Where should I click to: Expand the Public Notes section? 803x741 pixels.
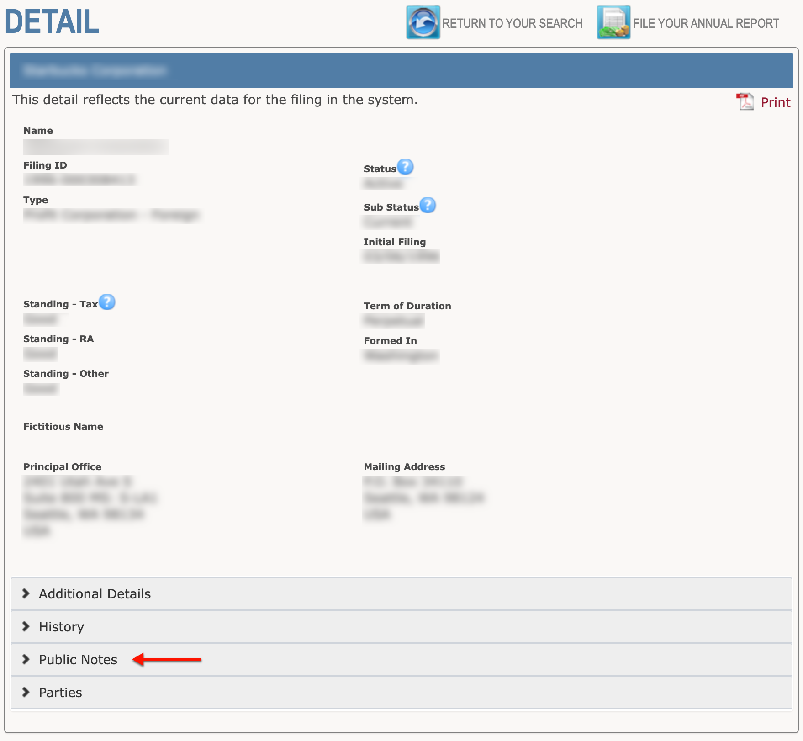[401, 660]
